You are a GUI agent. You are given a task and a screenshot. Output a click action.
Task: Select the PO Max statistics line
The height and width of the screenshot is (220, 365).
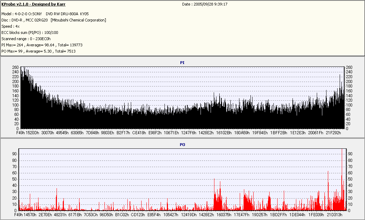(x=39, y=51)
